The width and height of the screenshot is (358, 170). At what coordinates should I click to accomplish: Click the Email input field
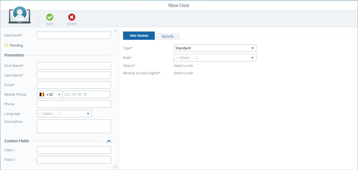pos(74,85)
